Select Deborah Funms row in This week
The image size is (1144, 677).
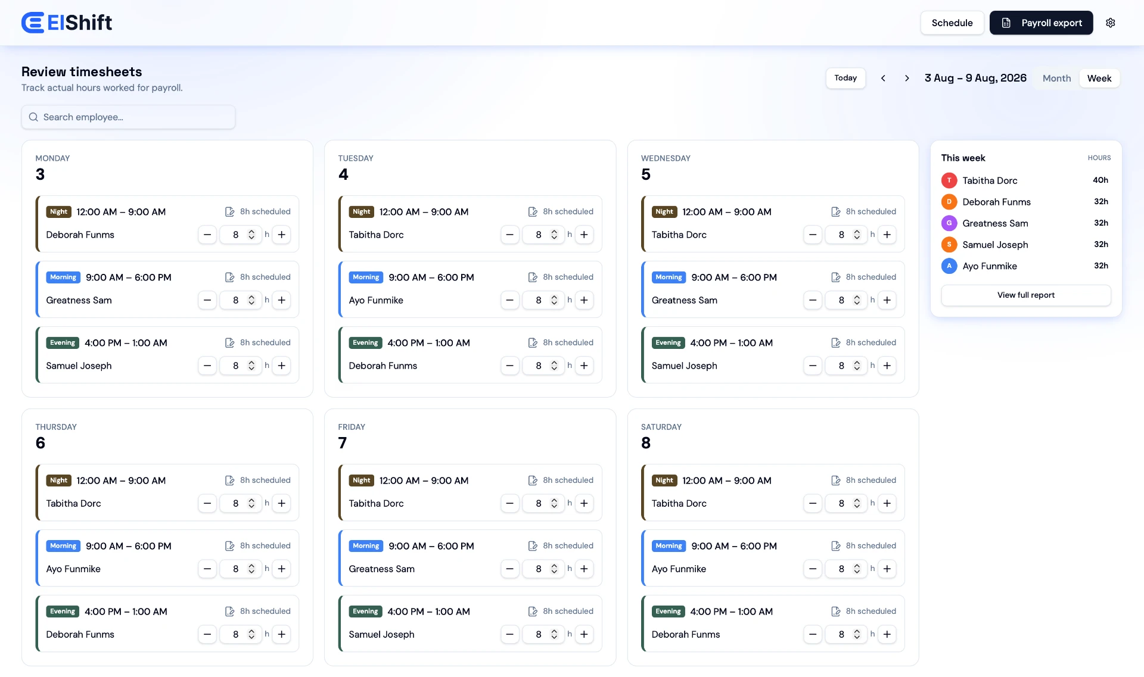point(1025,202)
